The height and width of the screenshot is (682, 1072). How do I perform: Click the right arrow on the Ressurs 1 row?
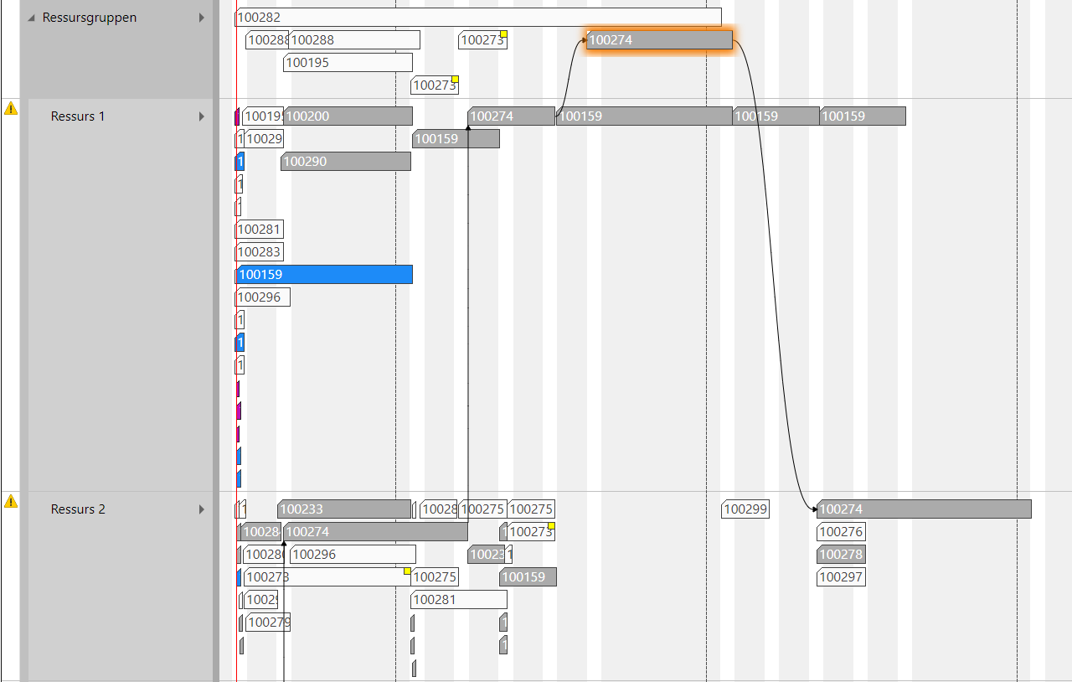(x=201, y=116)
